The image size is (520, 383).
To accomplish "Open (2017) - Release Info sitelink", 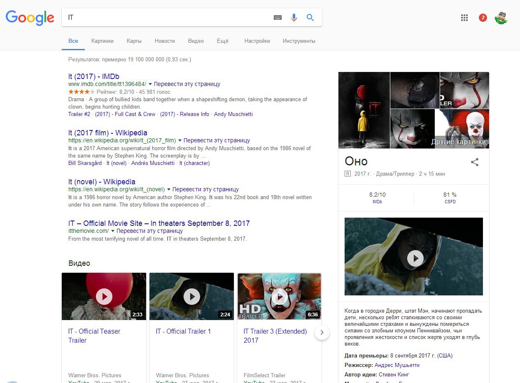I will click(x=184, y=114).
